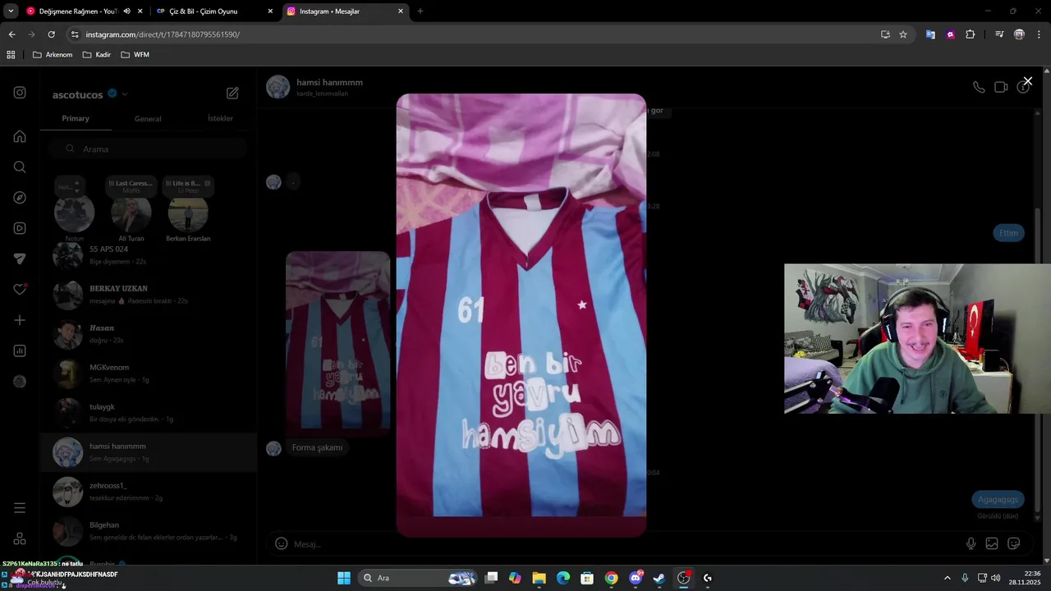The width and height of the screenshot is (1051, 591).
Task: Open the MGKvenom conversation
Action: click(x=149, y=373)
